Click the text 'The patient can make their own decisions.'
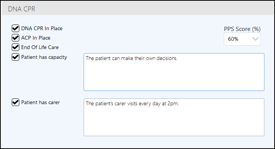 (x=132, y=58)
